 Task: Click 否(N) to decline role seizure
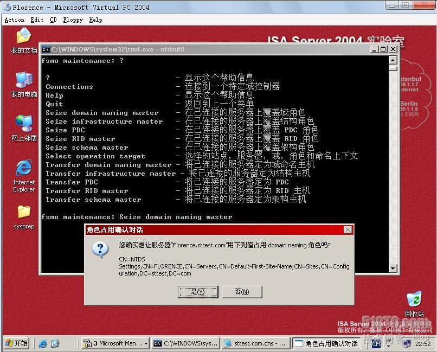[x=242, y=292]
